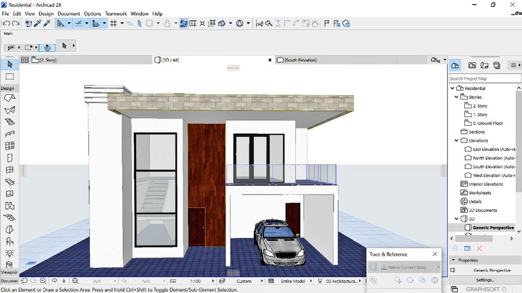Click the Redo icon
This screenshot has width=522, height=293.
coord(16,23)
